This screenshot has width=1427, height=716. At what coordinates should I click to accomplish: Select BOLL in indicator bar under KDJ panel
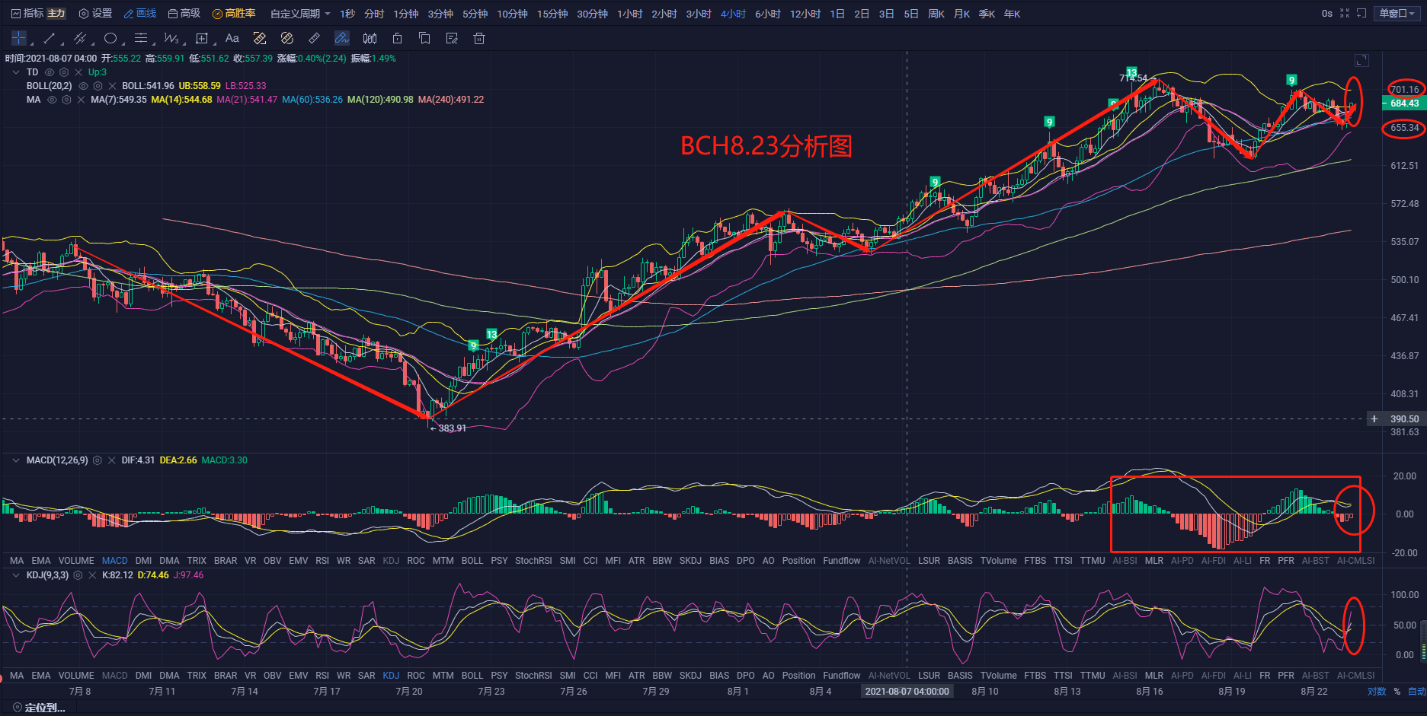pos(472,676)
